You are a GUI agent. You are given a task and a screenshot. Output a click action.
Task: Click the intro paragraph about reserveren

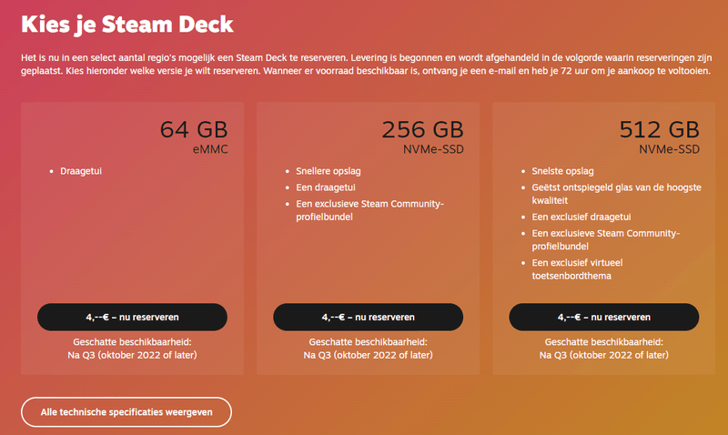pyautogui.click(x=364, y=66)
